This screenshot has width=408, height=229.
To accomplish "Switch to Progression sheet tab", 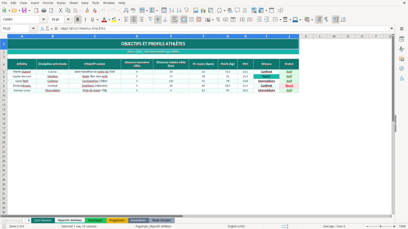I will click(117, 221).
